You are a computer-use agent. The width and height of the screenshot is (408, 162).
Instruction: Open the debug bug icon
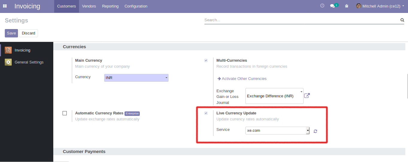point(347,6)
